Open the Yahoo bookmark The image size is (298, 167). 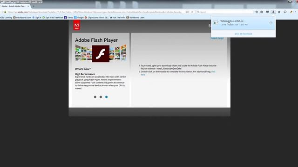tap(68, 18)
